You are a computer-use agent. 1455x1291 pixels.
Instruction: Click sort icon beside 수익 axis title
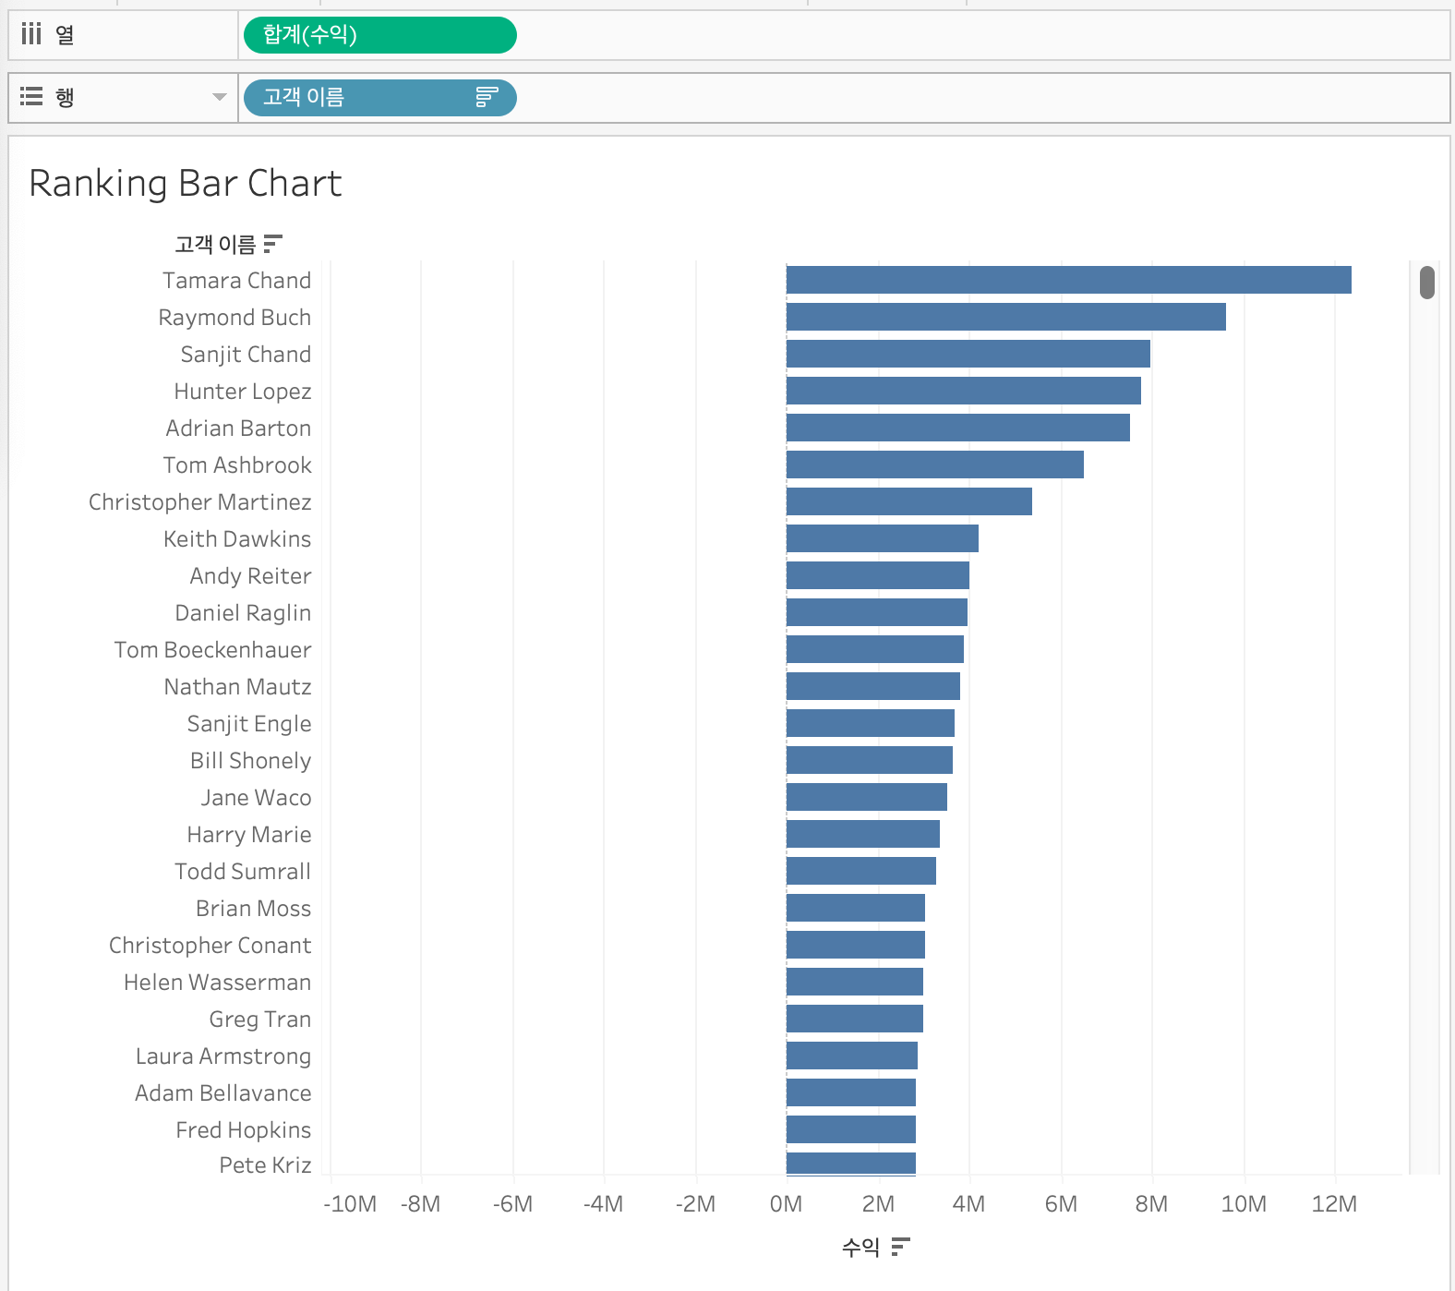click(901, 1248)
